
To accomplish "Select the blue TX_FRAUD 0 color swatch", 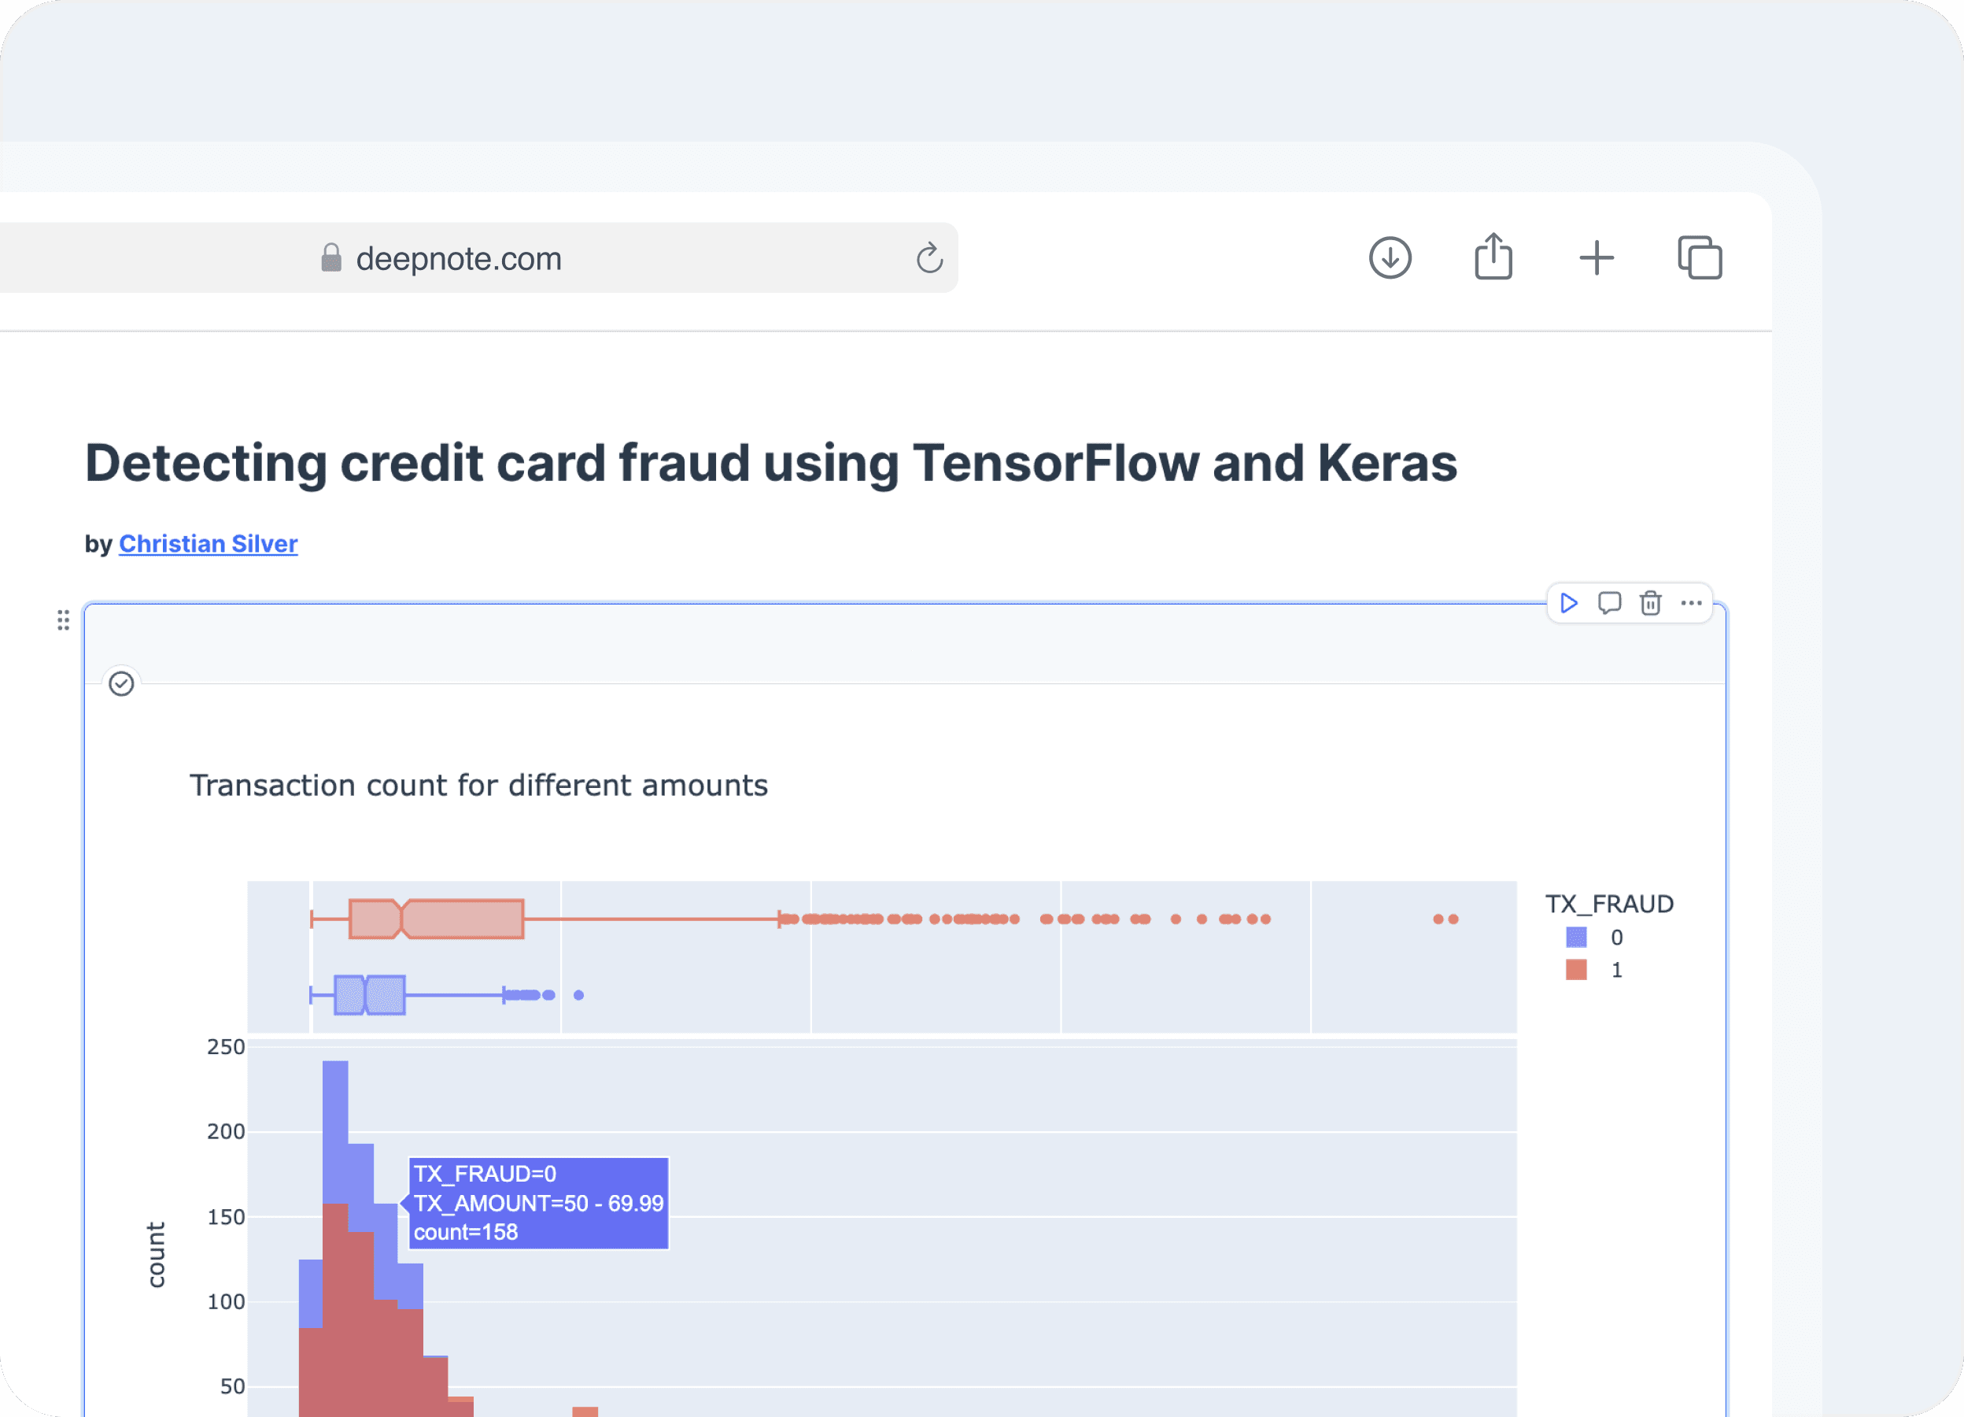I will pos(1576,937).
